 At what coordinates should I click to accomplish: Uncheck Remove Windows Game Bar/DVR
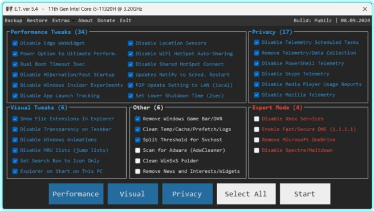click(x=137, y=119)
